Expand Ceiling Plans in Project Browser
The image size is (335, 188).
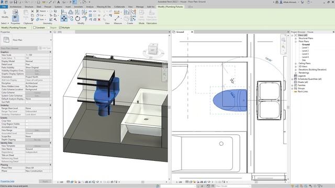pos(296,64)
